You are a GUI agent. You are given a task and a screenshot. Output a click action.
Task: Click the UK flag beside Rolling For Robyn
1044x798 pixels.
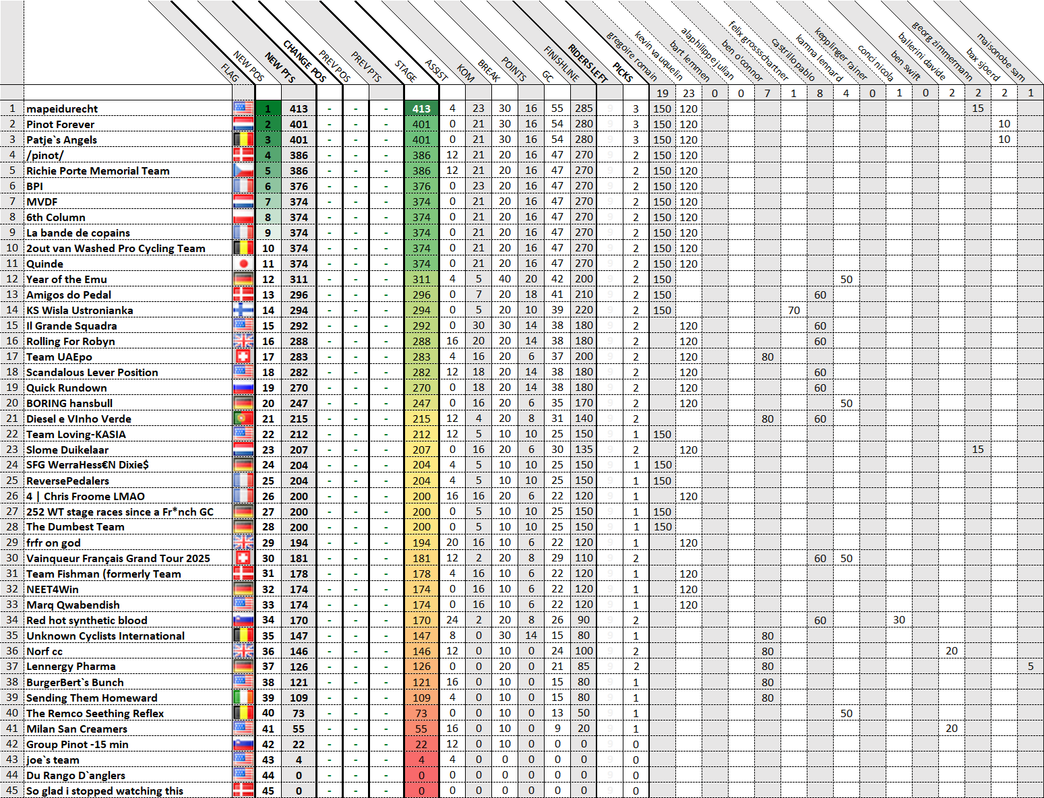coord(243,341)
